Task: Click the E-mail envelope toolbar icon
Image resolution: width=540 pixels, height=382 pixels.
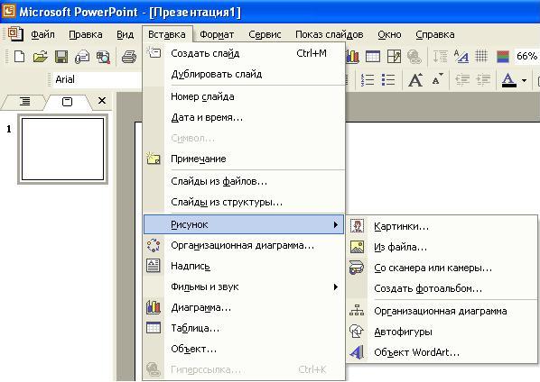Action: click(x=82, y=57)
